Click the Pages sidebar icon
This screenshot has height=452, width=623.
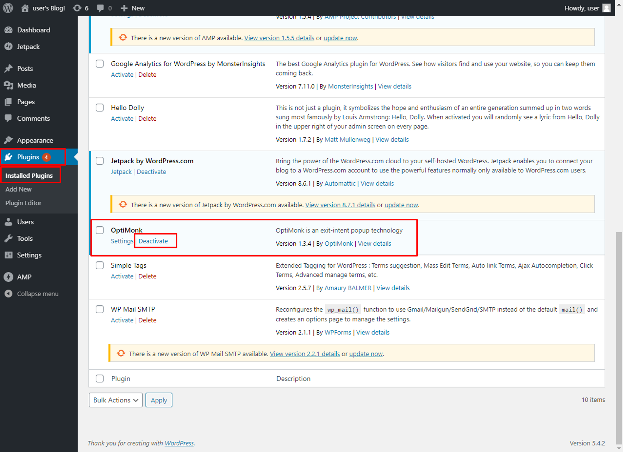[9, 102]
